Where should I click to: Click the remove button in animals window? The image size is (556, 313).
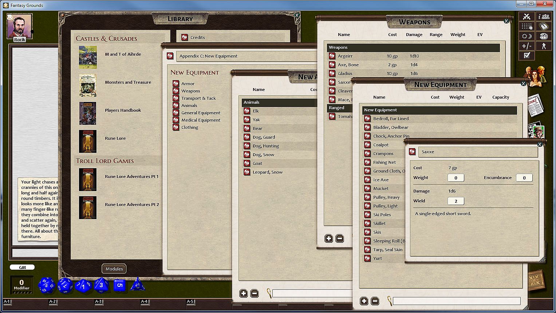[x=255, y=293]
